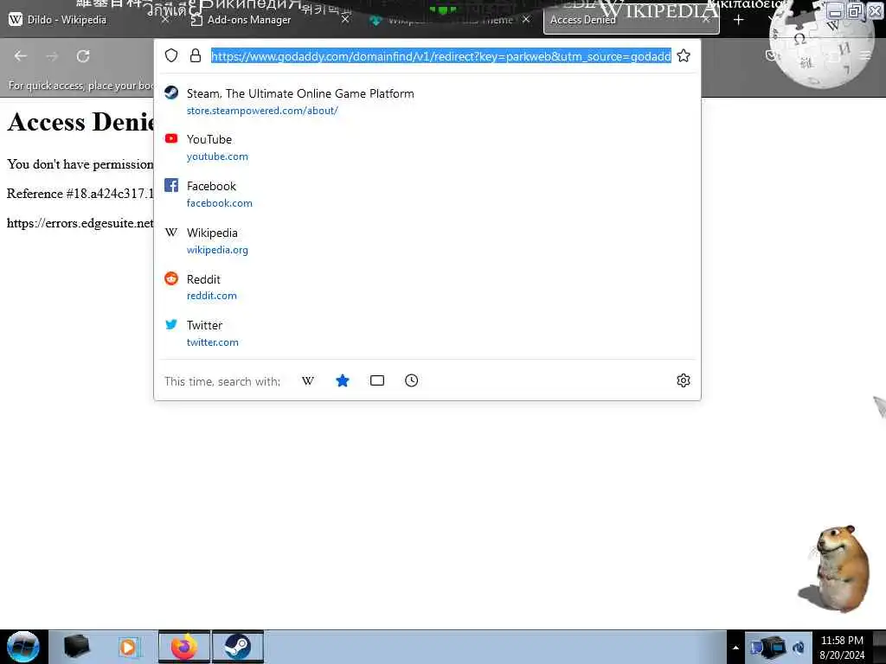Close the Wikipedia theme tab

point(526,20)
